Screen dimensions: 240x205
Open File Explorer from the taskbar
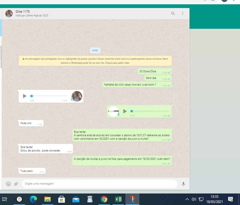[x=48, y=199]
